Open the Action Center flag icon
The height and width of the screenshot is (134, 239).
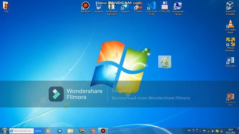click(205, 131)
